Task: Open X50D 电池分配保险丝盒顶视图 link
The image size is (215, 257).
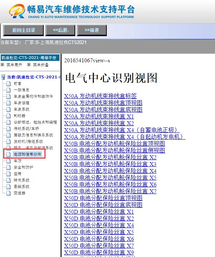Action: point(103,198)
